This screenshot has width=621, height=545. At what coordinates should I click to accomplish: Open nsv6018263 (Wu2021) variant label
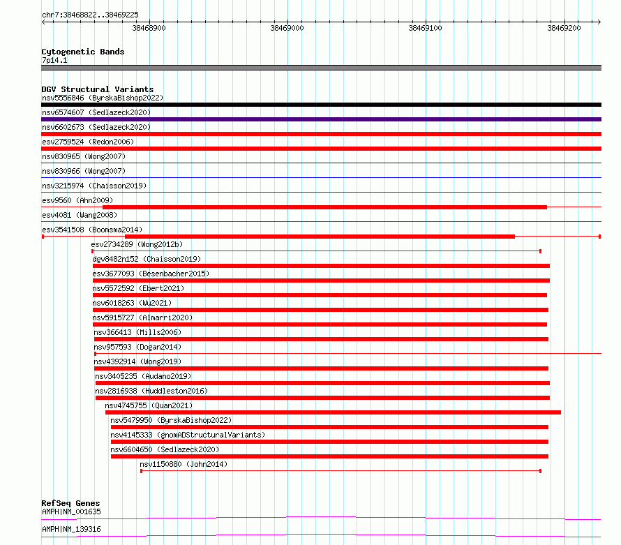132,303
